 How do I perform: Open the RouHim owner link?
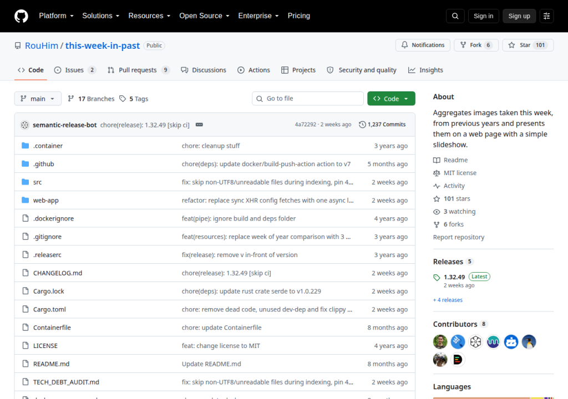coord(41,45)
